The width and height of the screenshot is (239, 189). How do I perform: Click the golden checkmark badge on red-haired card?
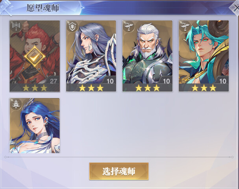[35, 57]
